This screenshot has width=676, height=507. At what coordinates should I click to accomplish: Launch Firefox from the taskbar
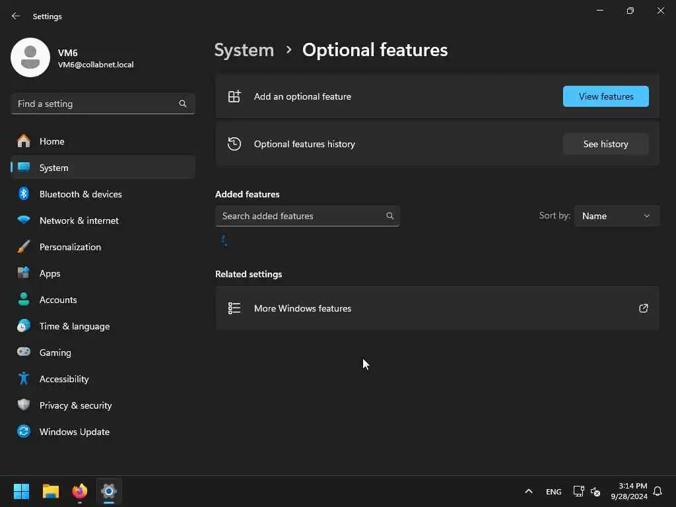(x=80, y=491)
